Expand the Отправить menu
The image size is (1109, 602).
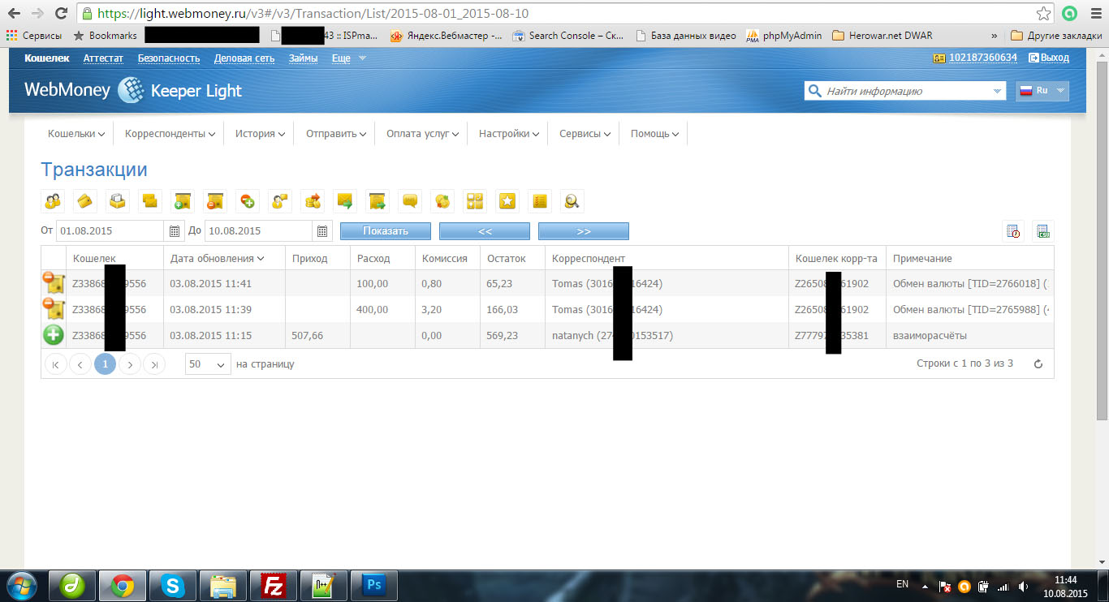click(x=335, y=134)
